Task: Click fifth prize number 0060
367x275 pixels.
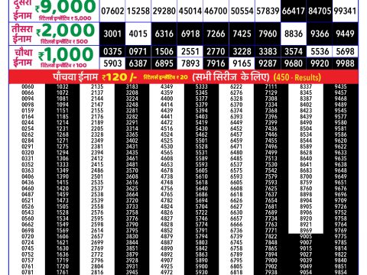Action: click(x=28, y=86)
